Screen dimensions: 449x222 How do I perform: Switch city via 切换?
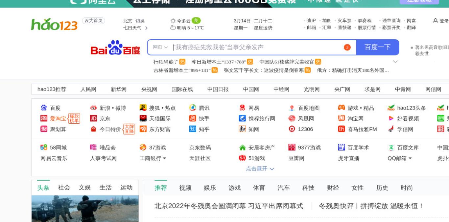click(140, 21)
